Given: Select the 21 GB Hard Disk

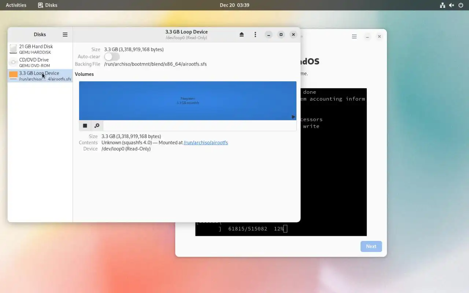Looking at the screenshot, I should coord(40,49).
